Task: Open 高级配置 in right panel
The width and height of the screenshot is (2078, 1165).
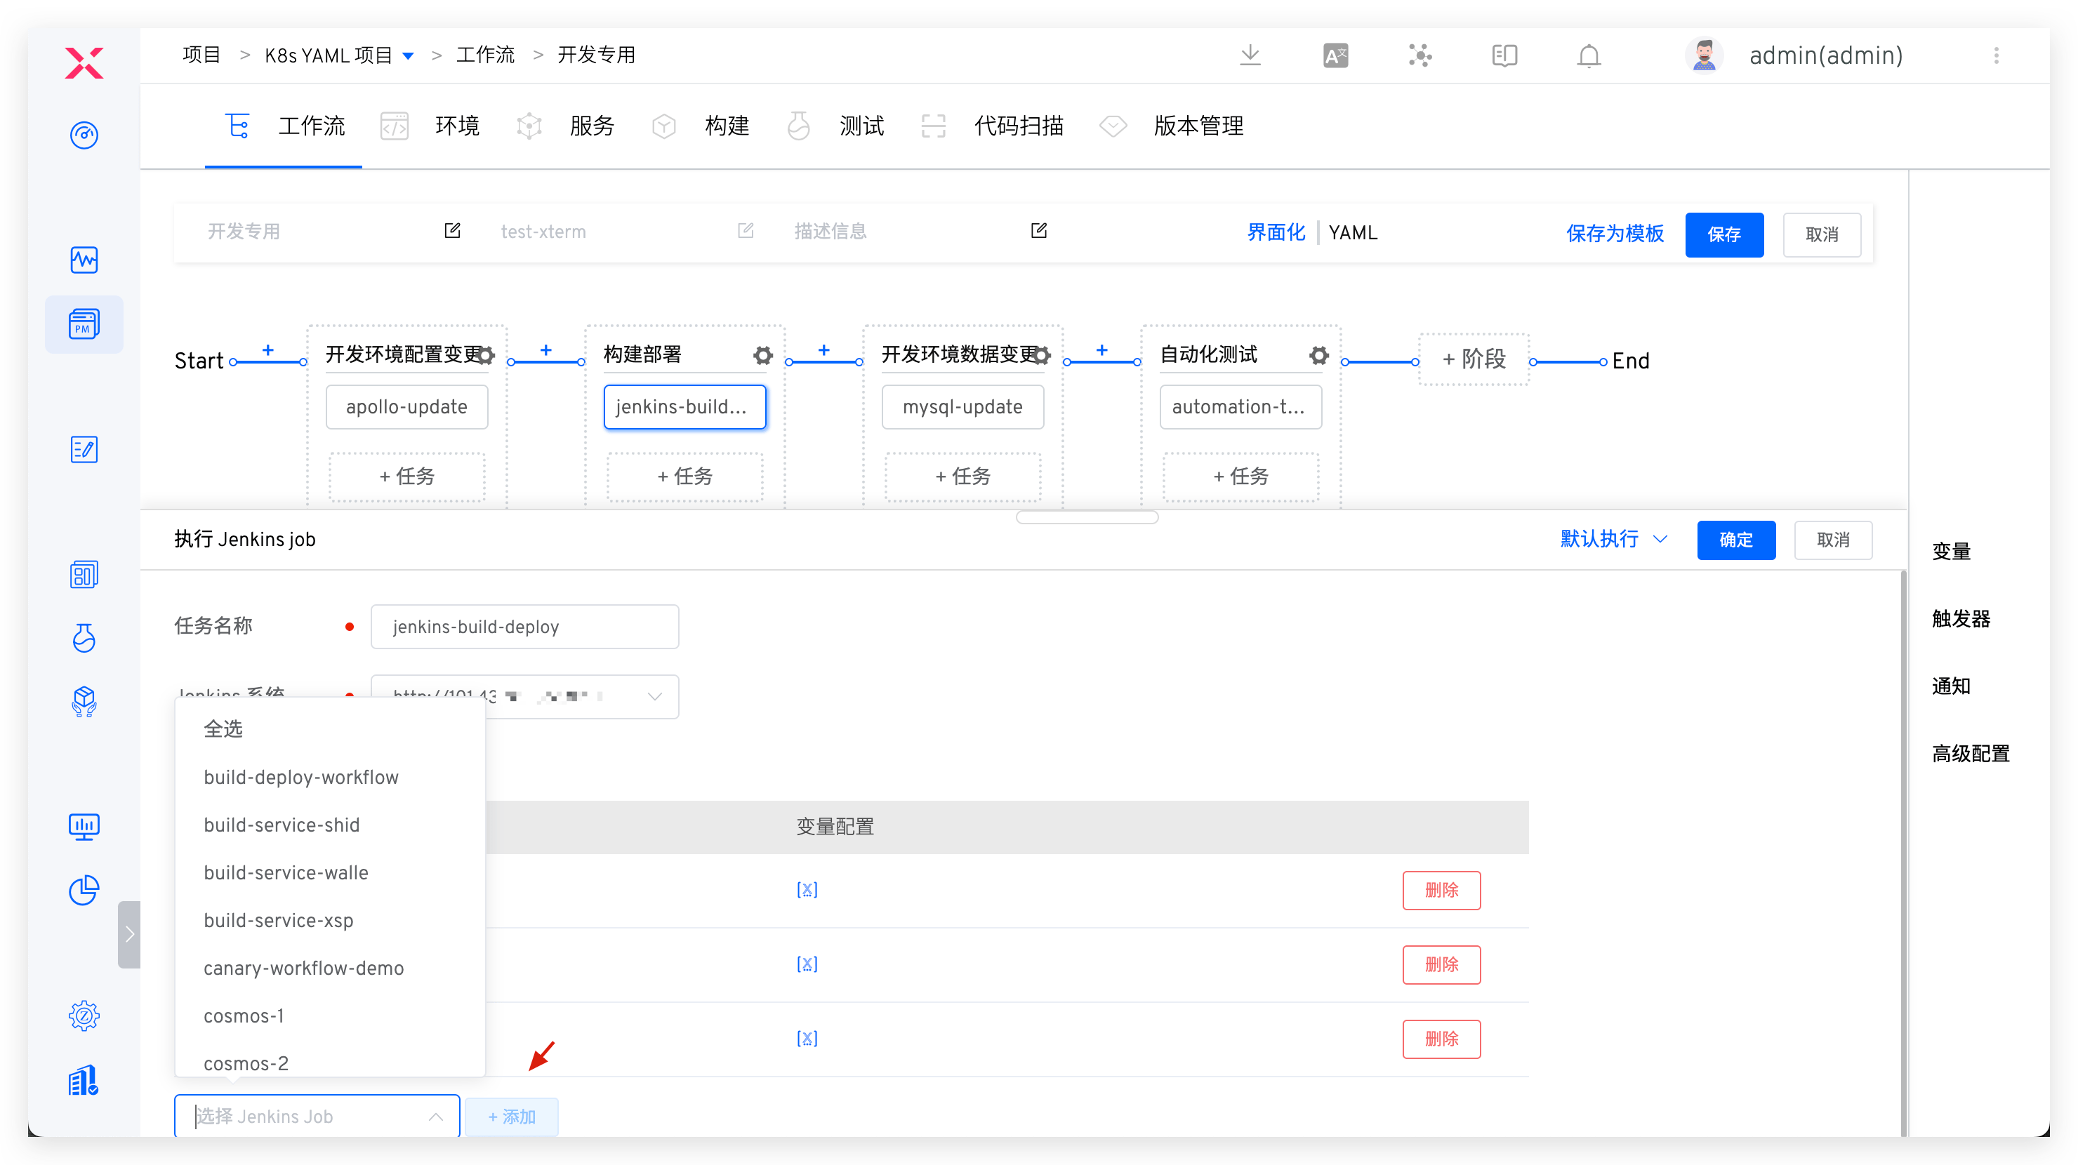Action: click(1970, 753)
